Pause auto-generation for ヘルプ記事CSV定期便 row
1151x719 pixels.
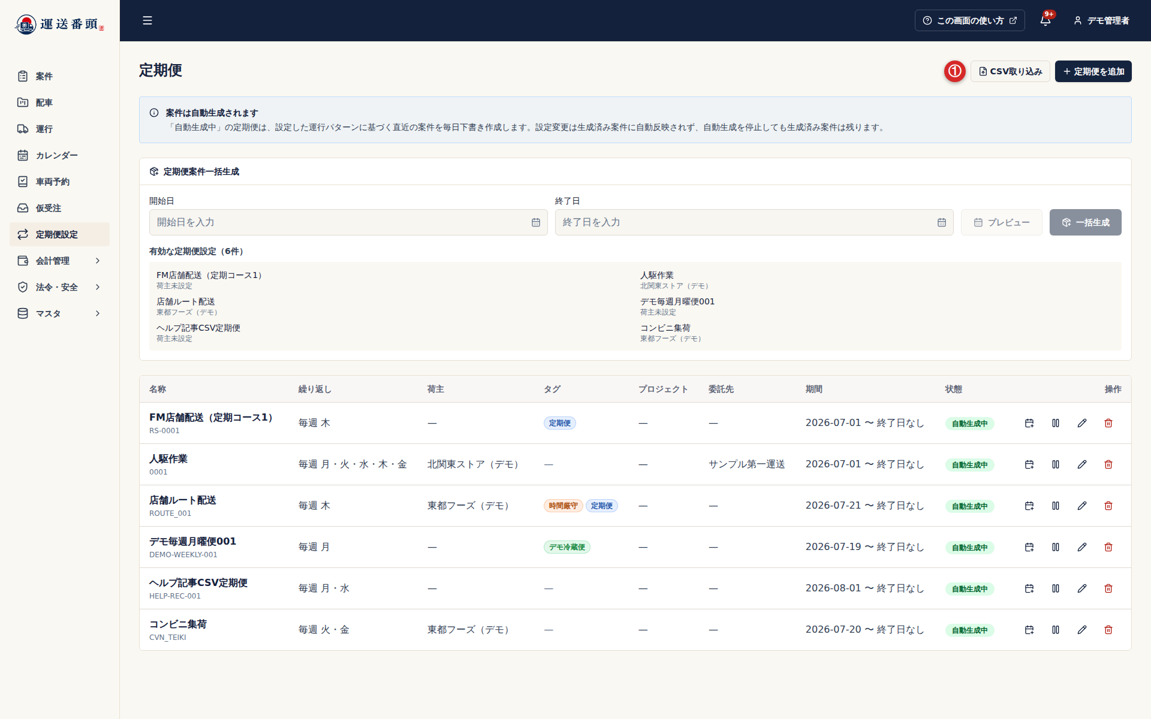[1056, 588]
